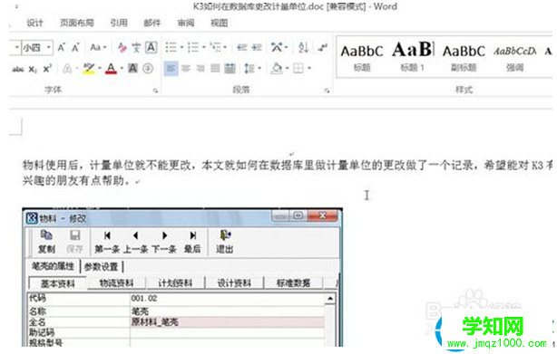
Task: Click the Text Effects outlined A icon
Action: [67, 69]
